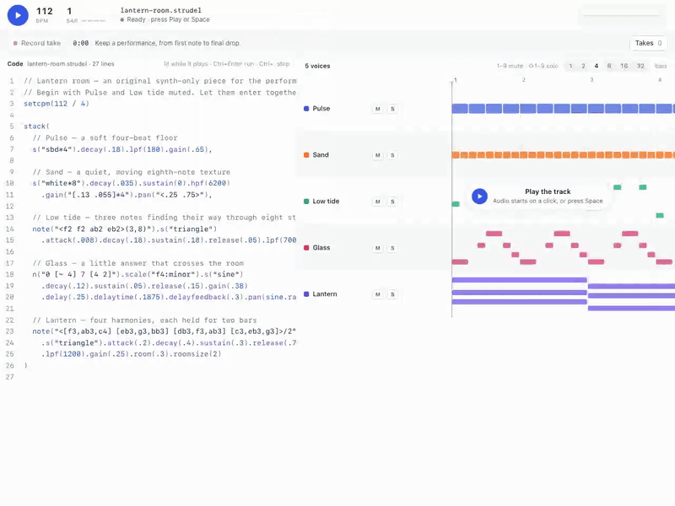Click the Pulse voice blue color dot
This screenshot has height=506, width=675.
click(x=306, y=109)
